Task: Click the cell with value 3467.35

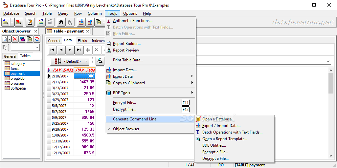Action: (85, 82)
